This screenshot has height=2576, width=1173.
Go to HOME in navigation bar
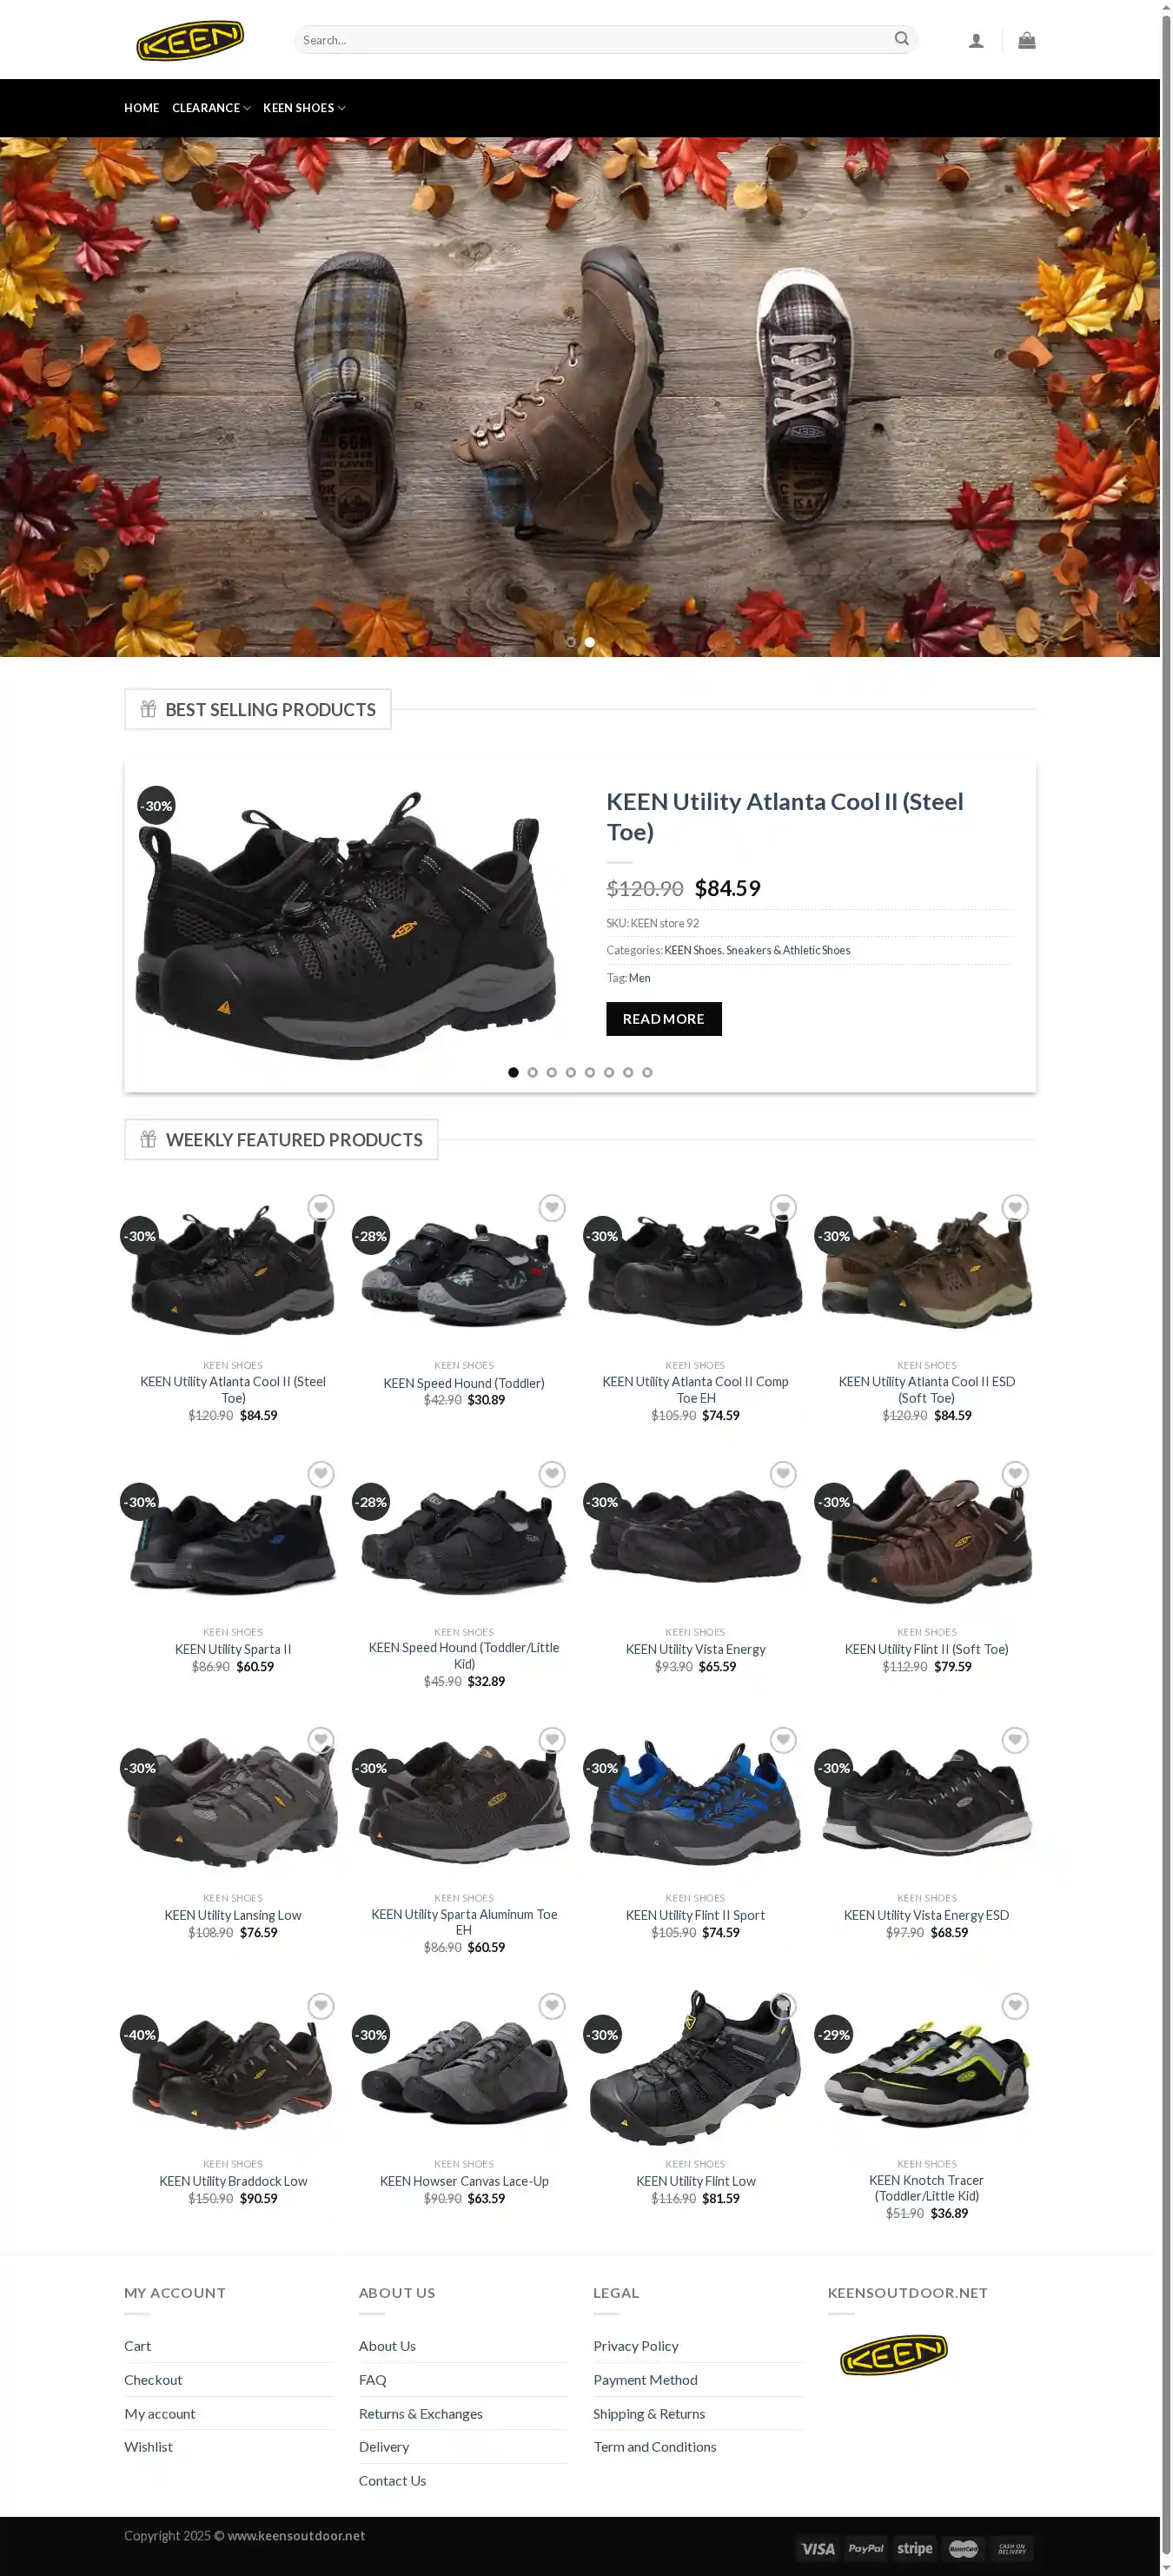tap(141, 108)
